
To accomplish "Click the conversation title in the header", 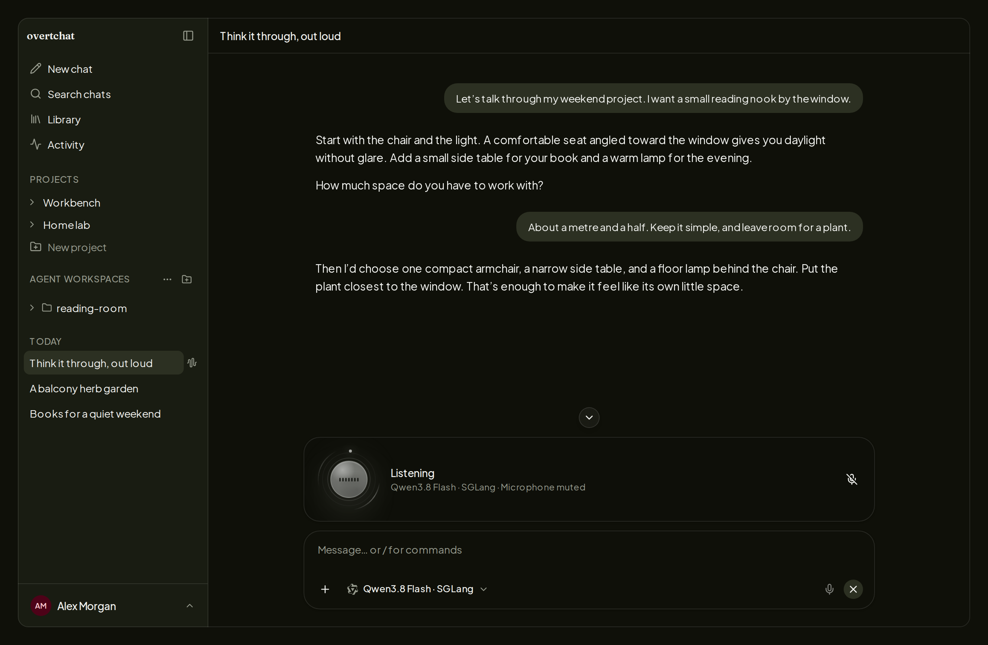I will point(280,36).
